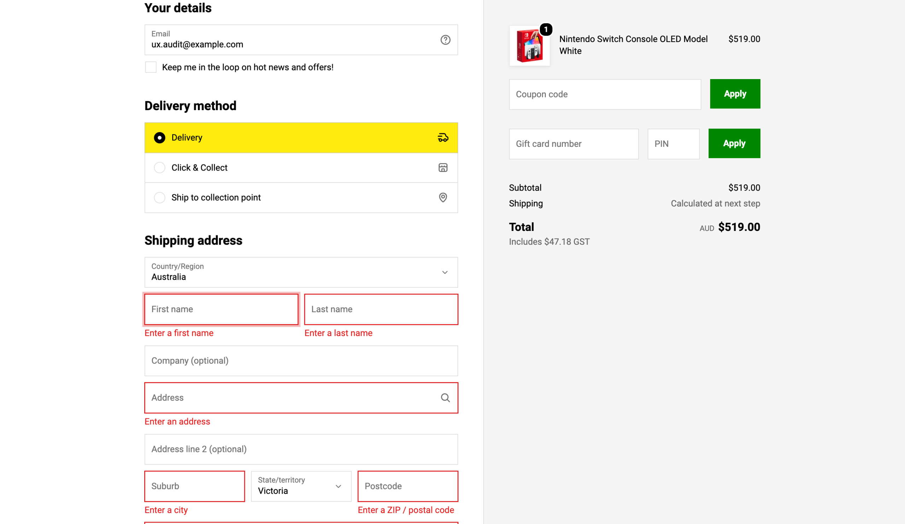Select the Delivery radio button
This screenshot has width=905, height=524.
pyautogui.click(x=159, y=138)
